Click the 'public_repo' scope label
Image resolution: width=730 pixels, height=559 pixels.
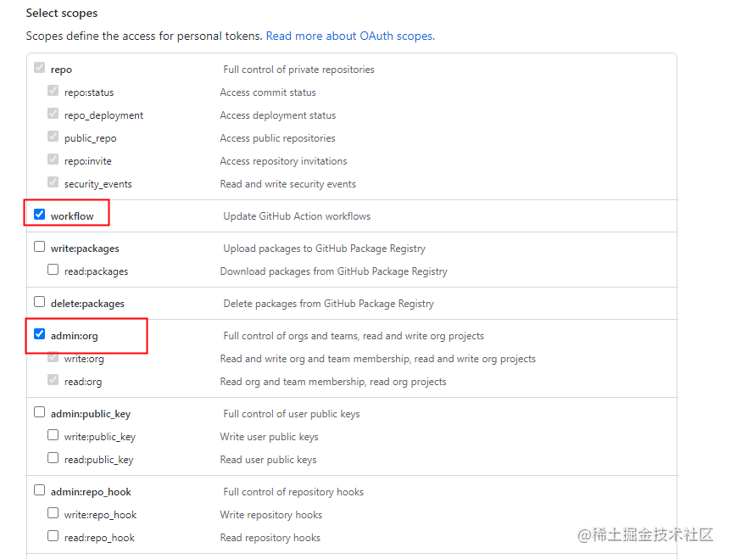pos(91,138)
